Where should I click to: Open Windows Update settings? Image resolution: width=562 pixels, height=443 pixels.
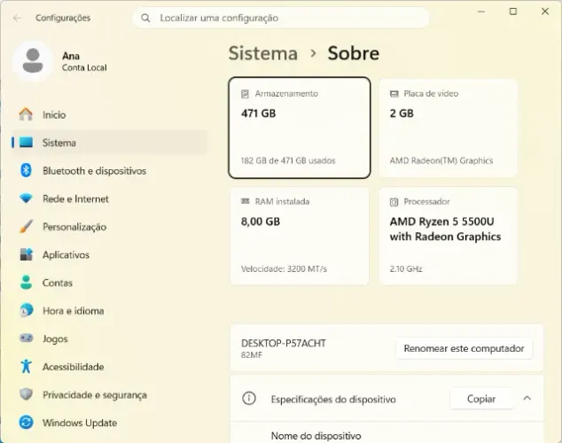109,423
